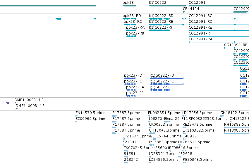Click the l(1)G0222-RF transcript label
Screen dimensions: 249x164
coord(161,27)
